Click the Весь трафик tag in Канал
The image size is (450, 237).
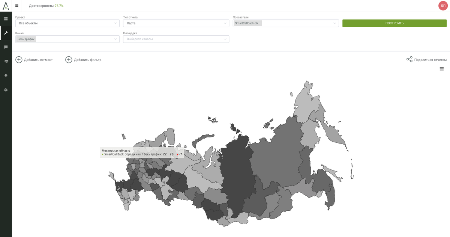click(x=26, y=39)
